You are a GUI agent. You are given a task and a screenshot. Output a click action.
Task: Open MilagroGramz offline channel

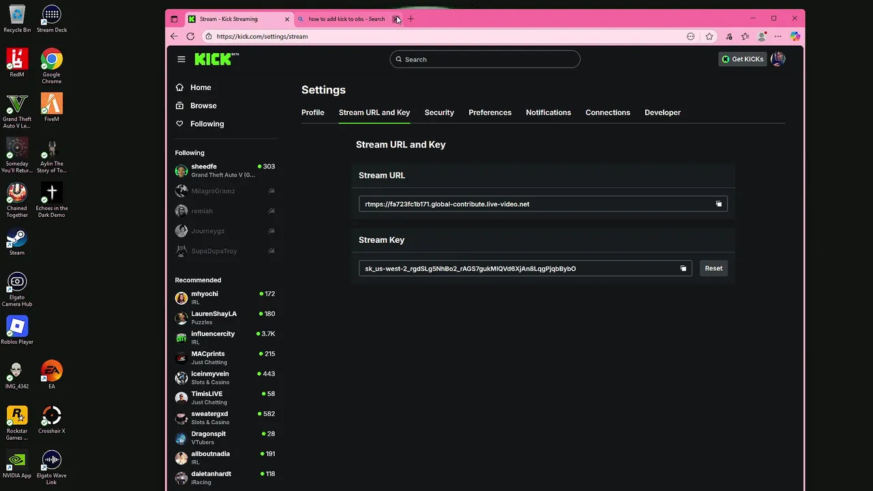pos(225,191)
